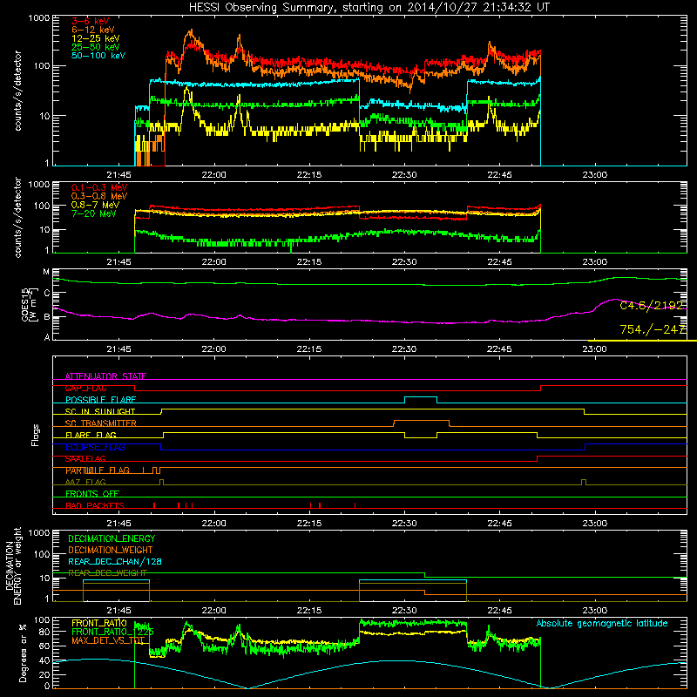Click the 0.8-7 MeV legend label

(x=95, y=205)
